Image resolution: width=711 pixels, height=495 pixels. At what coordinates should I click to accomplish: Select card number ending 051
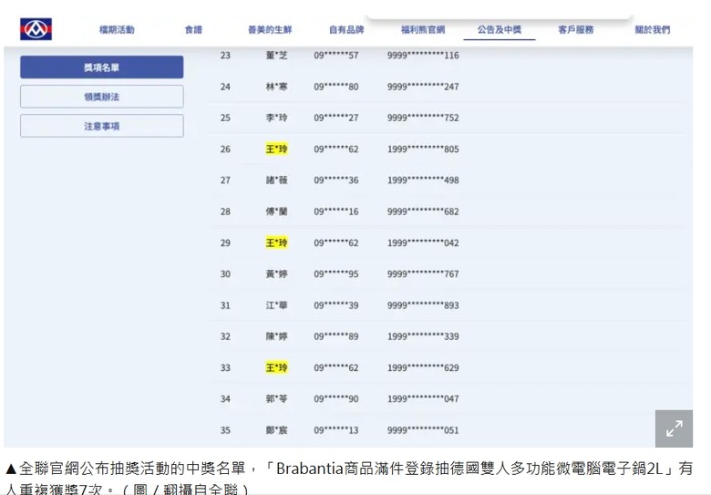423,430
